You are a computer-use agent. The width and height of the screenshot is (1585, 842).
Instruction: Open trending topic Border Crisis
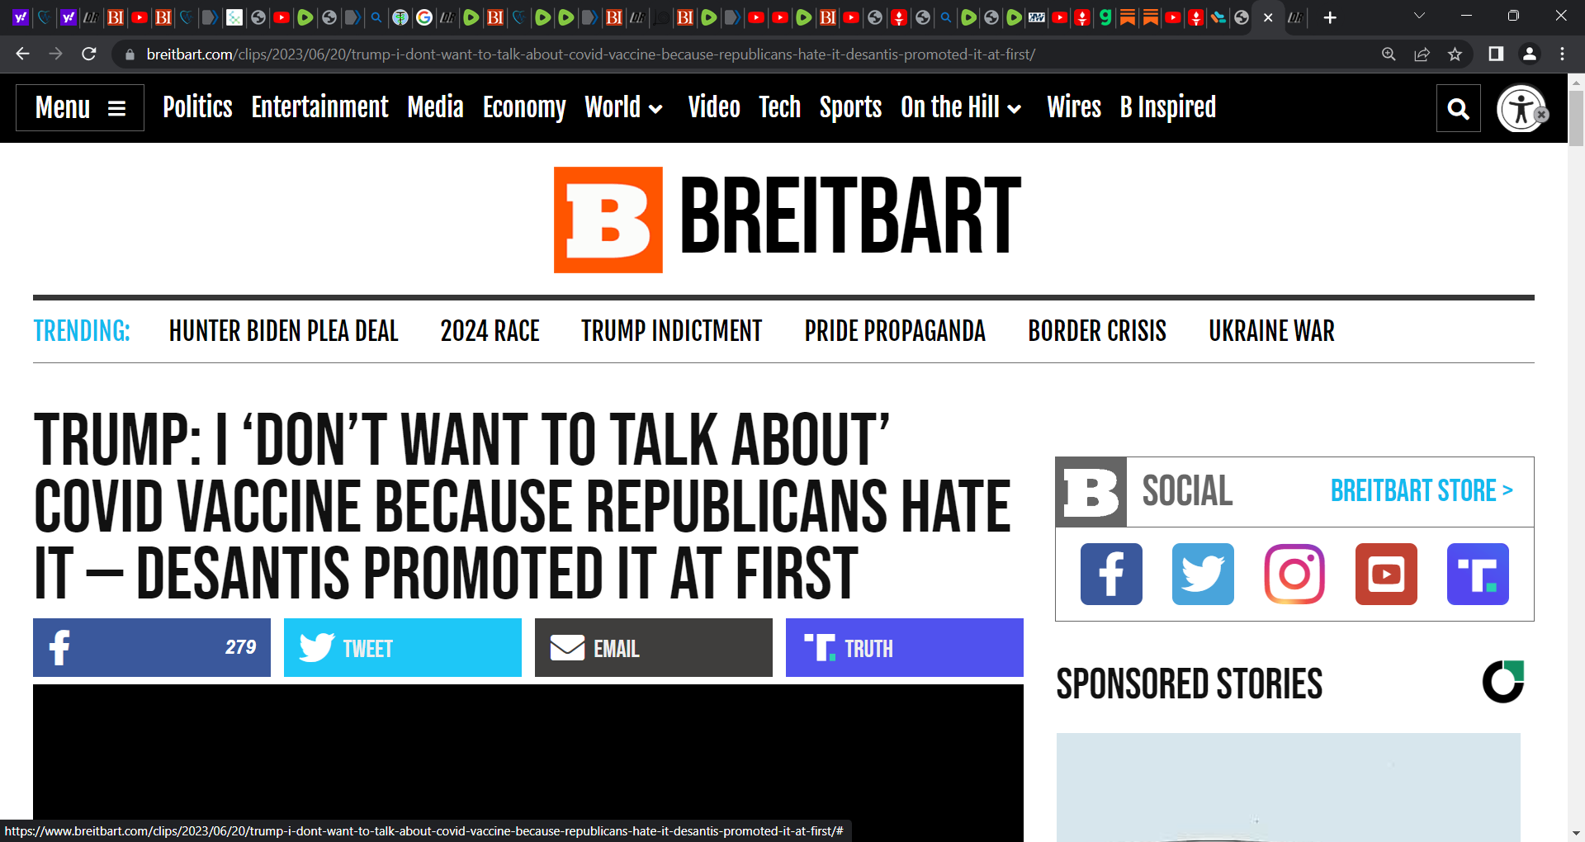[1097, 331]
